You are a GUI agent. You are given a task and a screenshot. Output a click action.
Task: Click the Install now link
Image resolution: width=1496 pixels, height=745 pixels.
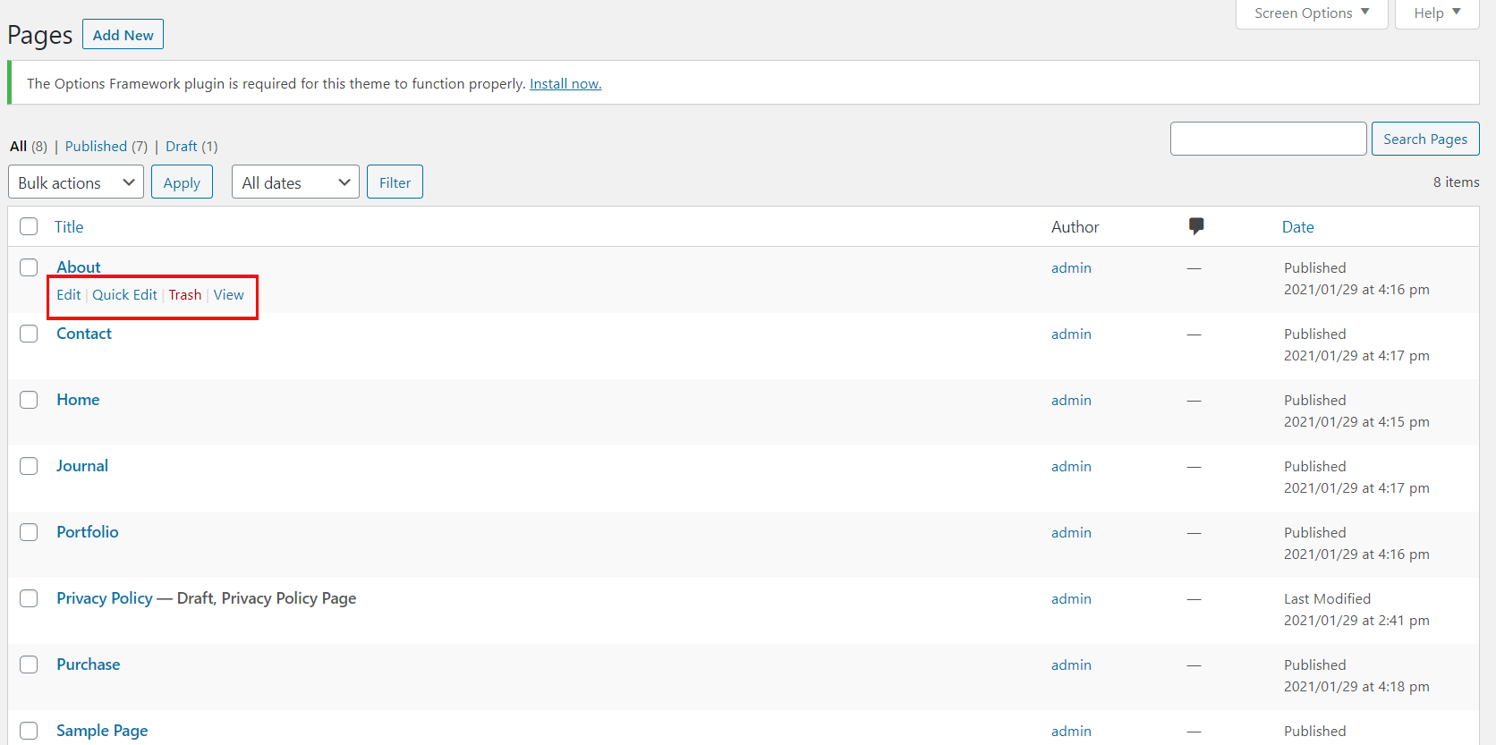565,84
